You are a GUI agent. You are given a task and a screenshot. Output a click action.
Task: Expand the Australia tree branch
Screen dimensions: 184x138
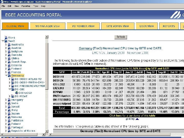pos(6,44)
